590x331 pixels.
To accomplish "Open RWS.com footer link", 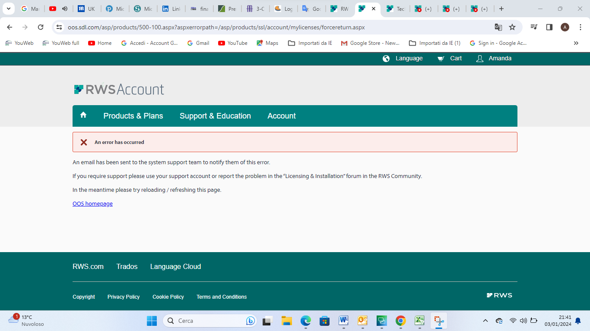I will pos(88,267).
